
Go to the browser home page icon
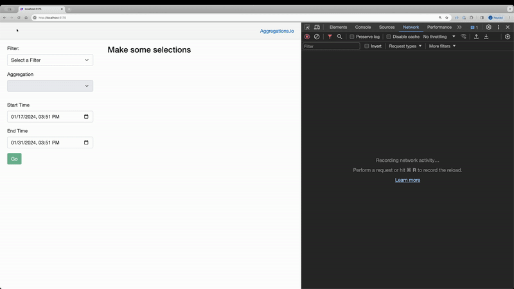(26, 18)
